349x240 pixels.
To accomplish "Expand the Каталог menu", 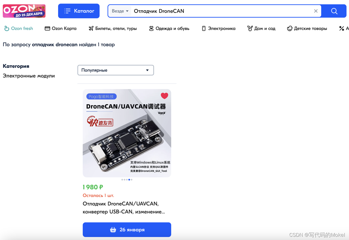I will click(x=79, y=11).
